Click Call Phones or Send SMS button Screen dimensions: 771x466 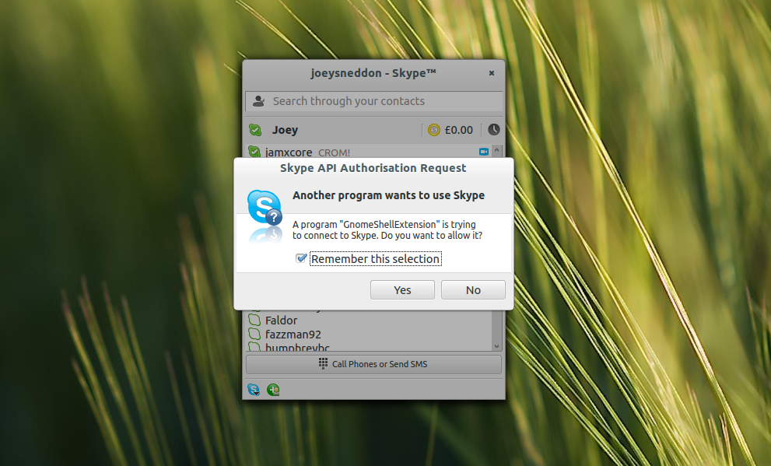(373, 364)
